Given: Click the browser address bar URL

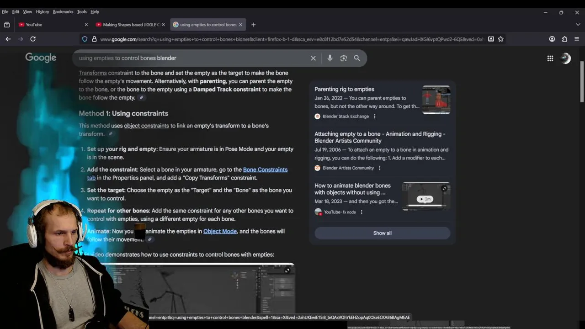Looking at the screenshot, I should point(292,39).
